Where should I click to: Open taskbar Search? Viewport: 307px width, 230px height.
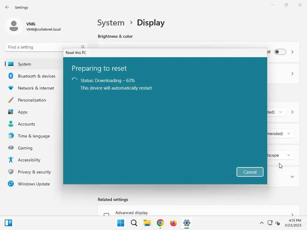[x=134, y=223]
